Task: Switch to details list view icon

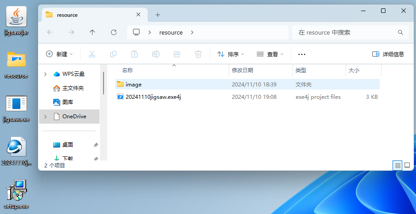Action: (x=397, y=166)
